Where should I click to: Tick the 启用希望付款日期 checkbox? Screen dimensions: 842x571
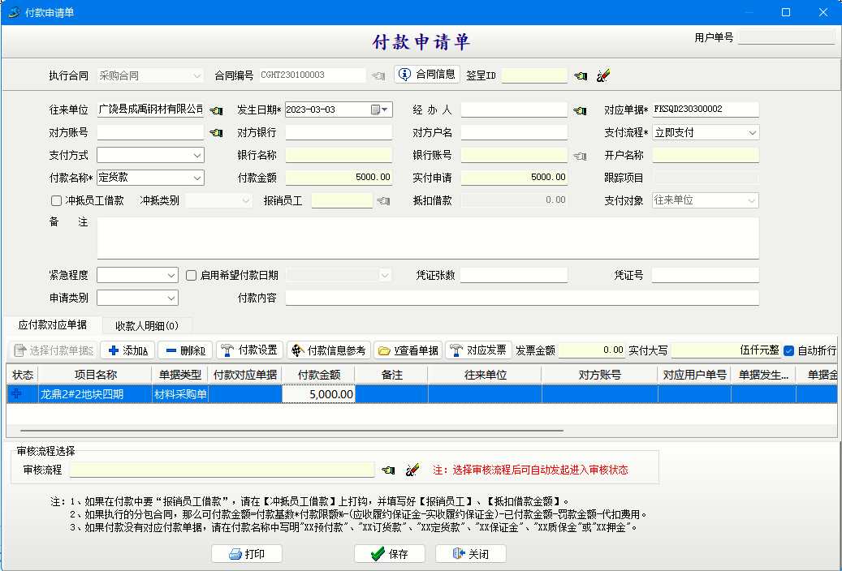coord(192,275)
